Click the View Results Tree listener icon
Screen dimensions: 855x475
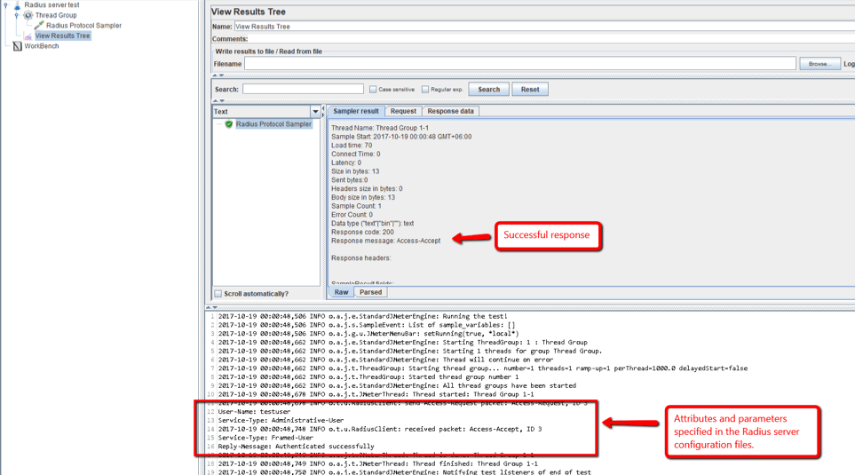tap(28, 36)
